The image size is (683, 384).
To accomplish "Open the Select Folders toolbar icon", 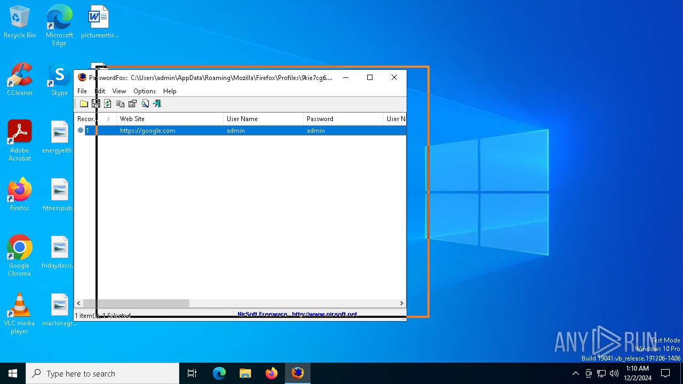I will [84, 104].
